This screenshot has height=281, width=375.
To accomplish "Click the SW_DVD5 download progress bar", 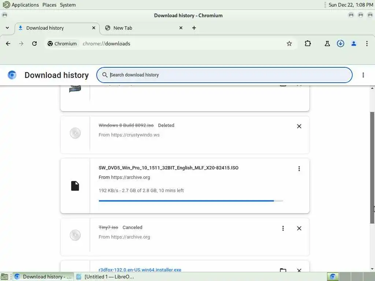I will pos(191,201).
